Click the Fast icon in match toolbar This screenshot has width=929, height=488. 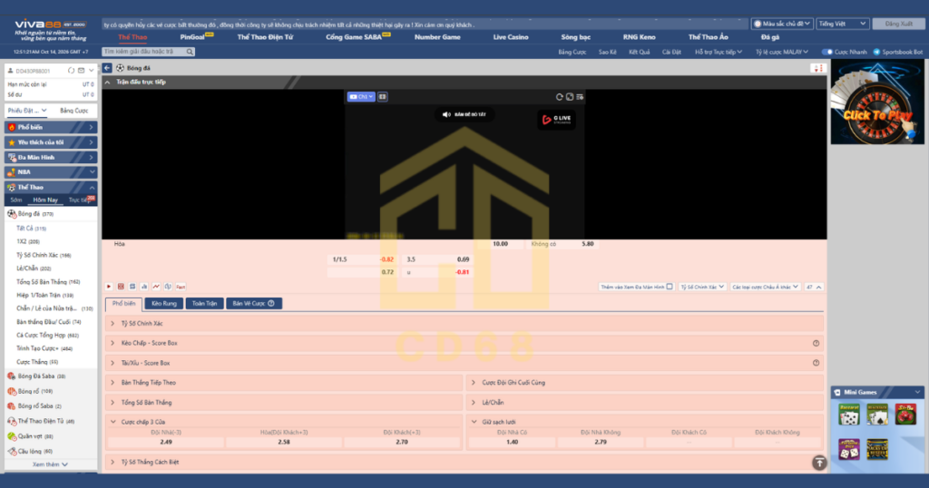tap(181, 287)
